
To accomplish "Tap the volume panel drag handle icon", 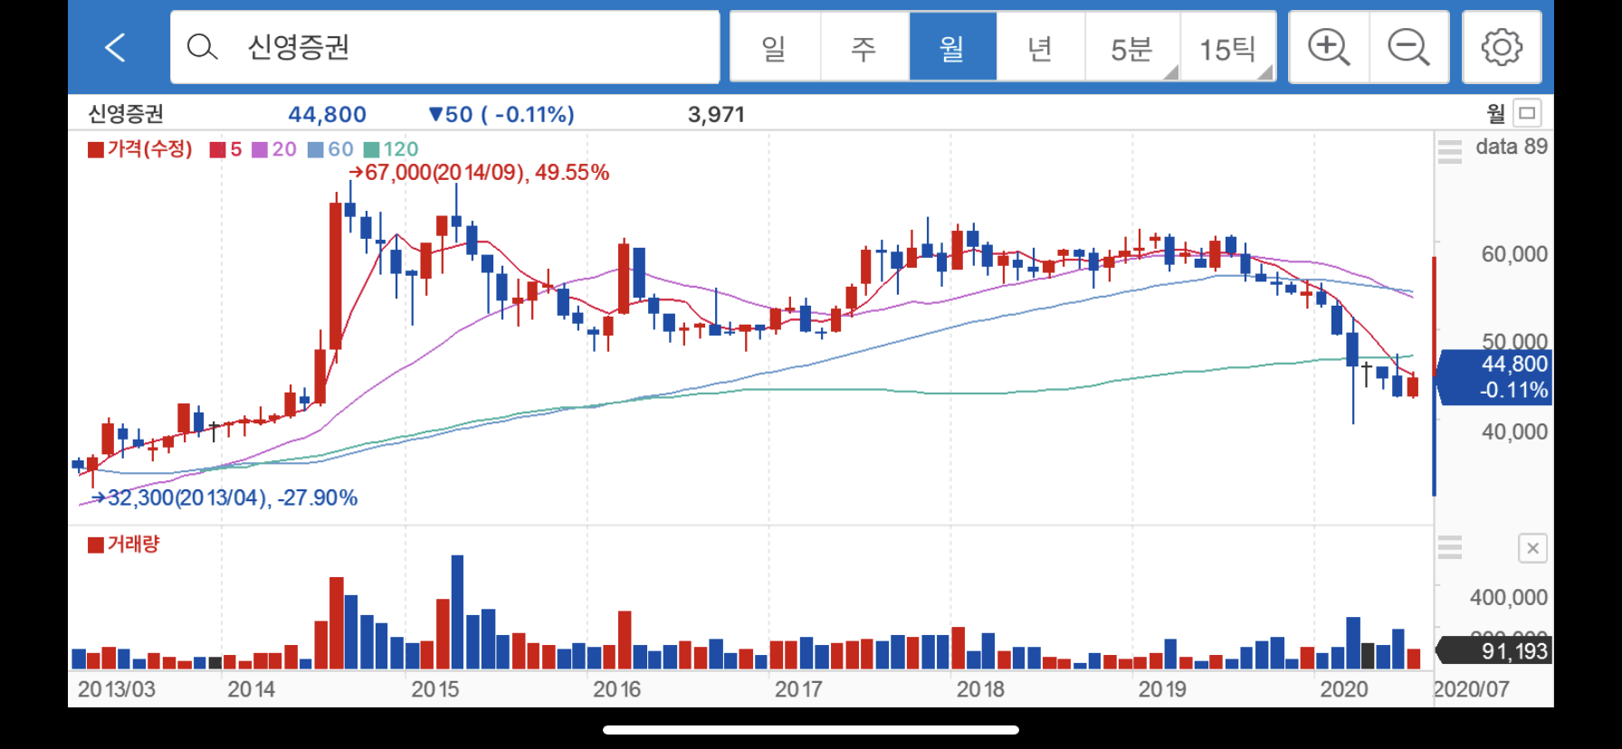I will (x=1449, y=547).
